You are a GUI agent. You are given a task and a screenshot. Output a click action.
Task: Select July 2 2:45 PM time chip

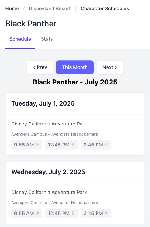pos(96,213)
